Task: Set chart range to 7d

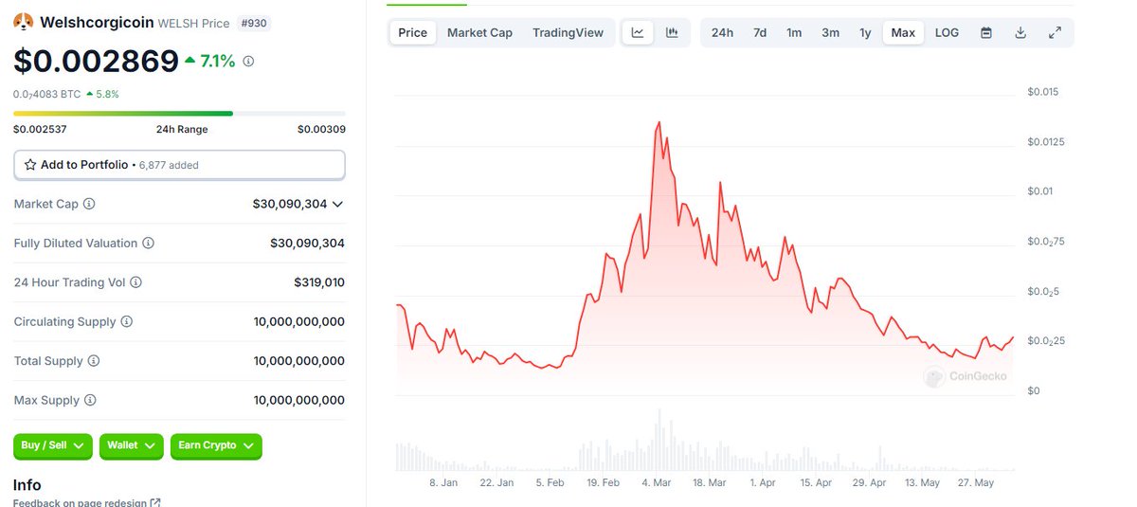Action: point(760,33)
